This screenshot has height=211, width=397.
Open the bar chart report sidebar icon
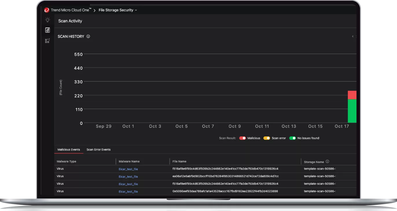pyautogui.click(x=47, y=30)
